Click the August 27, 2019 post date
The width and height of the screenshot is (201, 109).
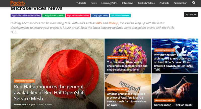pyautogui.click(x=40, y=104)
